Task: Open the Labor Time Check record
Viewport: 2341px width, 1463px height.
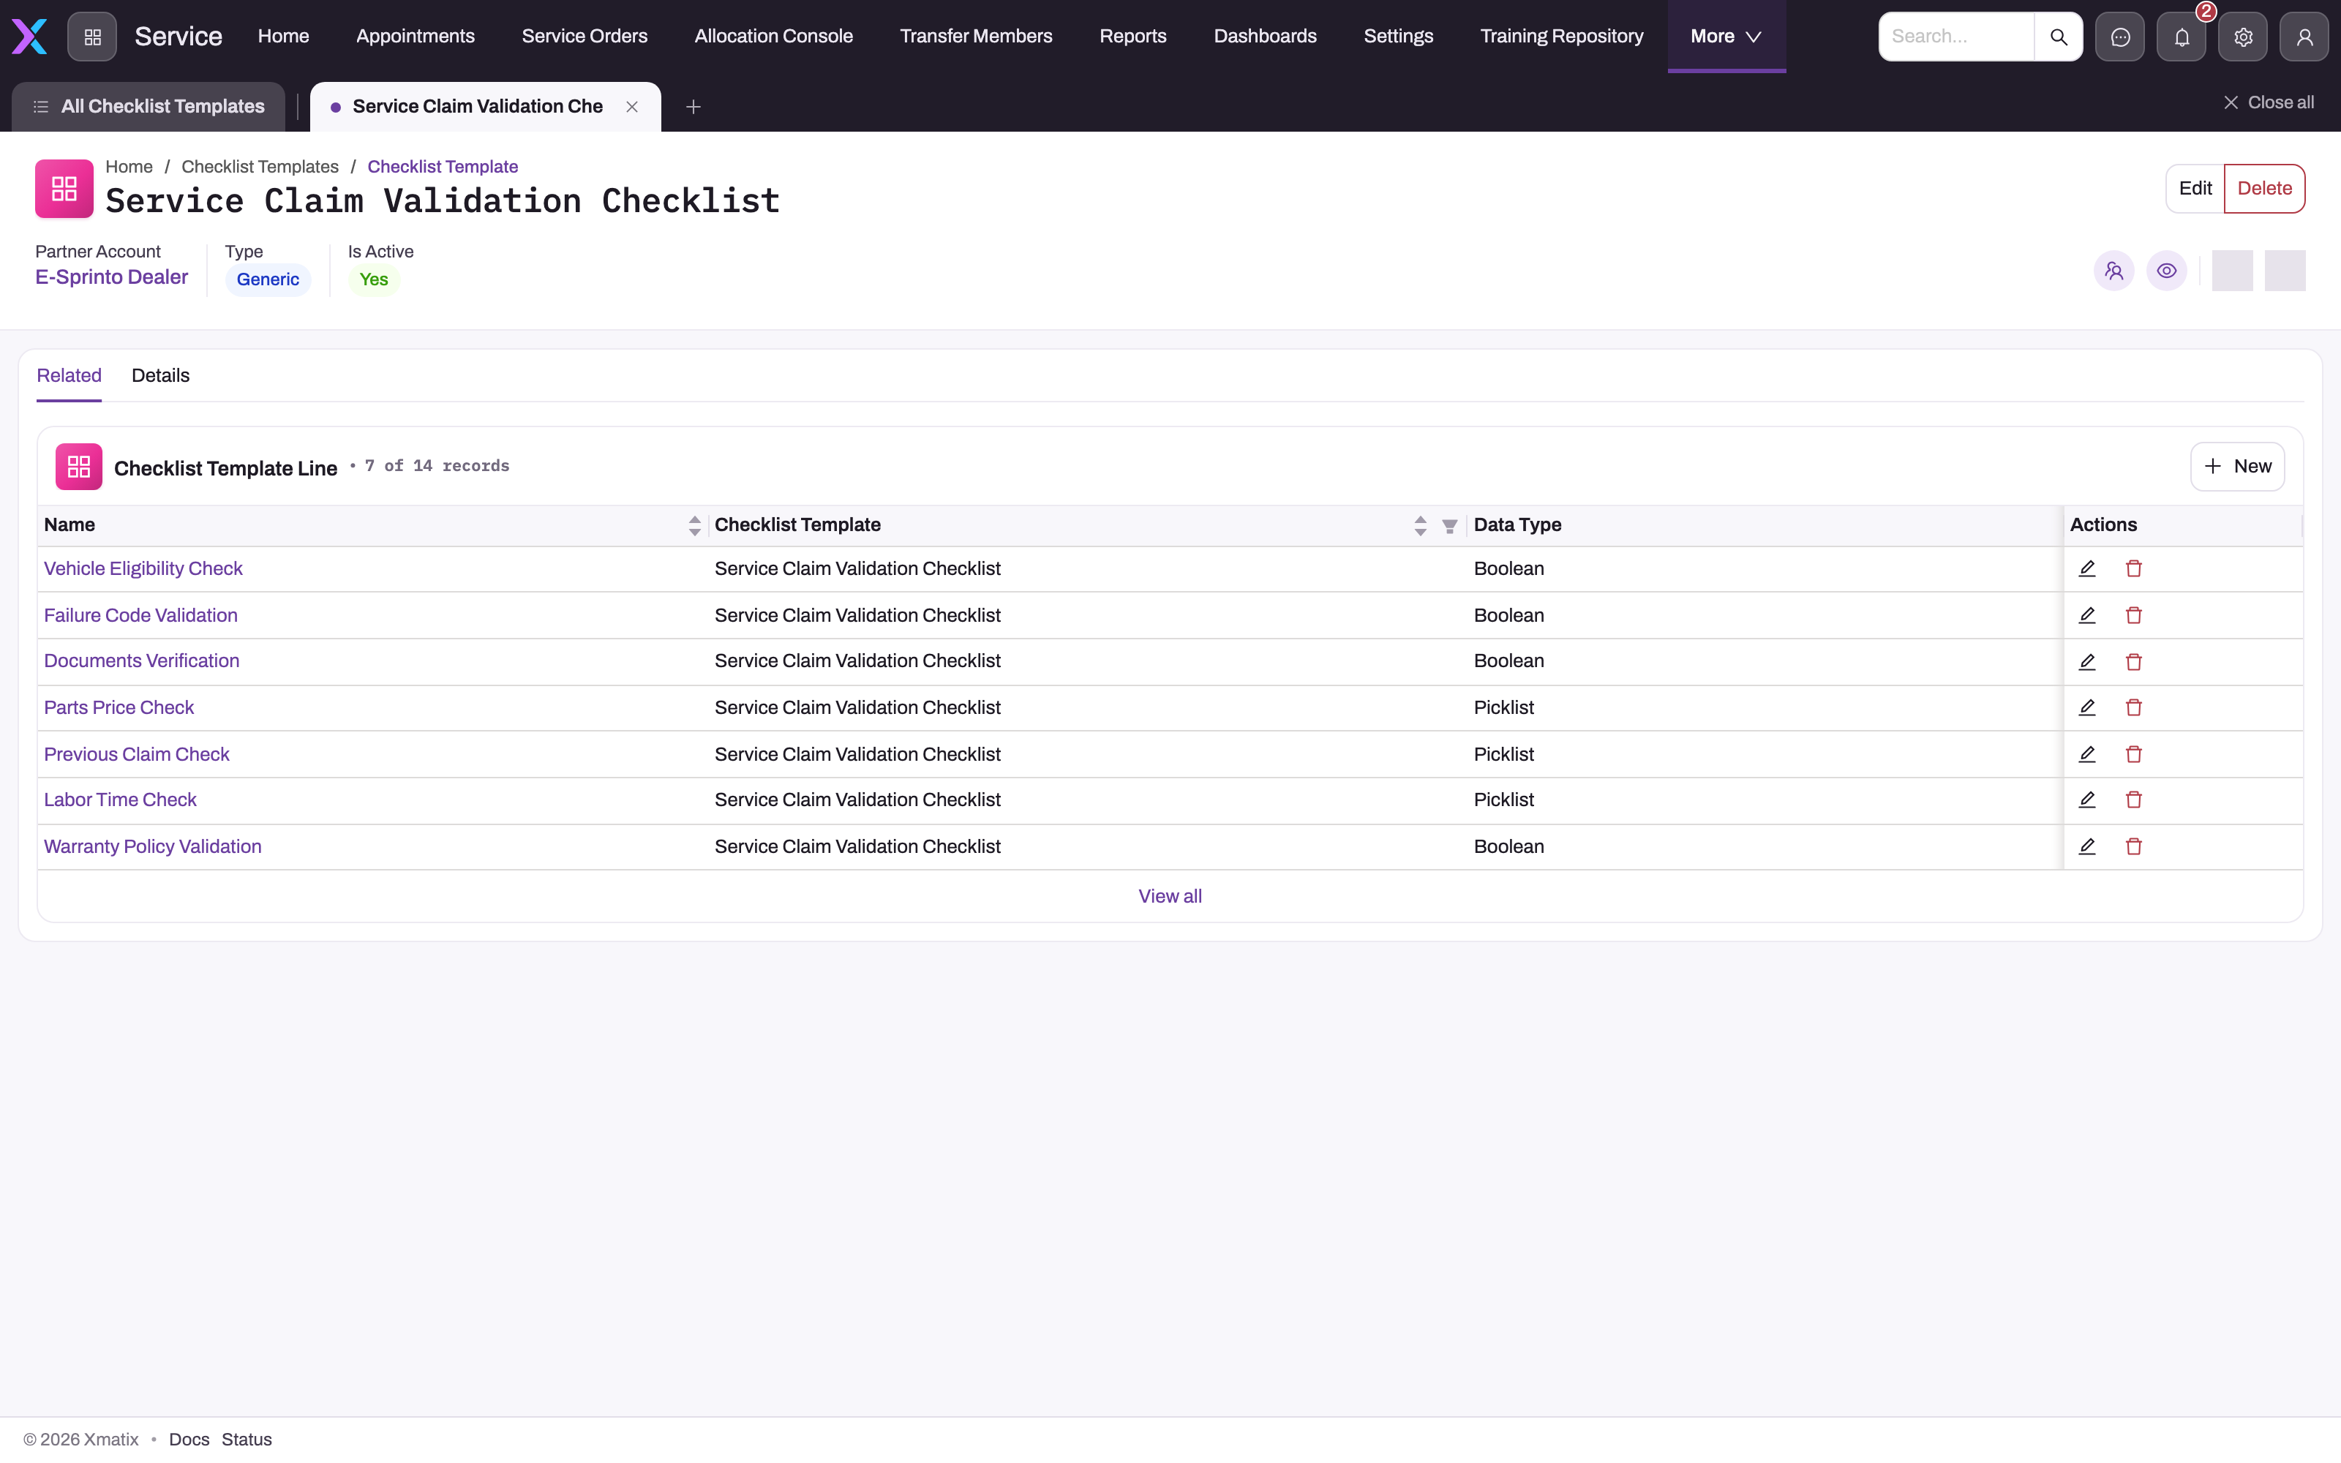Action: [x=120, y=800]
